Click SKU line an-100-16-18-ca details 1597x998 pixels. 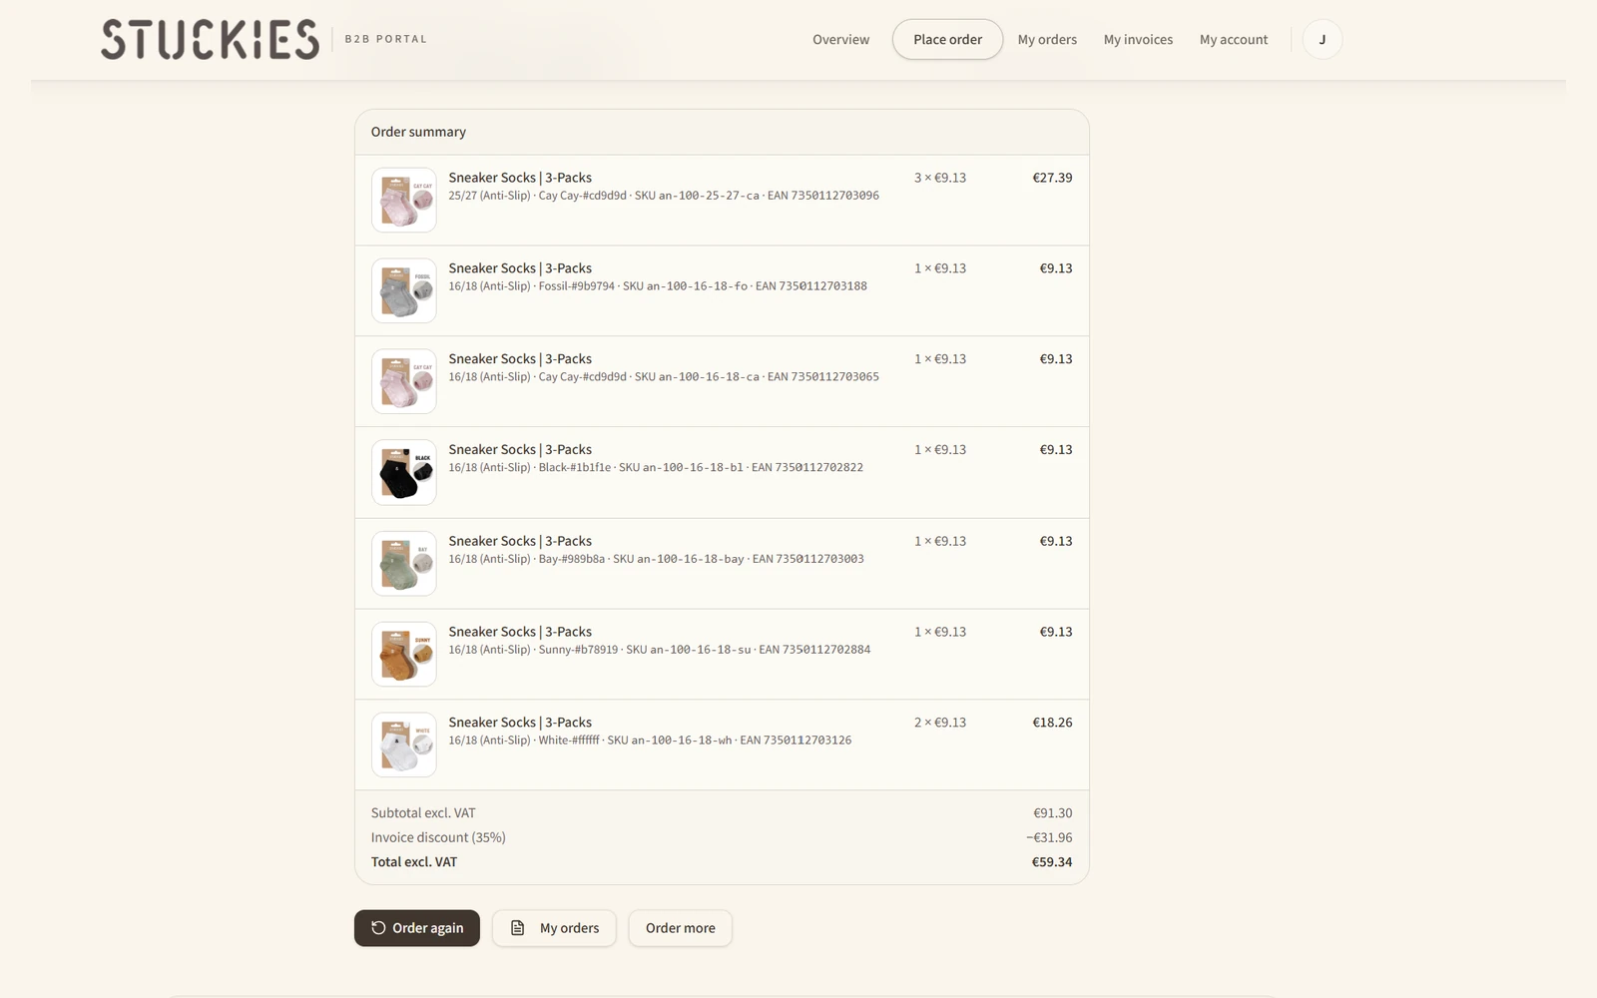664,377
